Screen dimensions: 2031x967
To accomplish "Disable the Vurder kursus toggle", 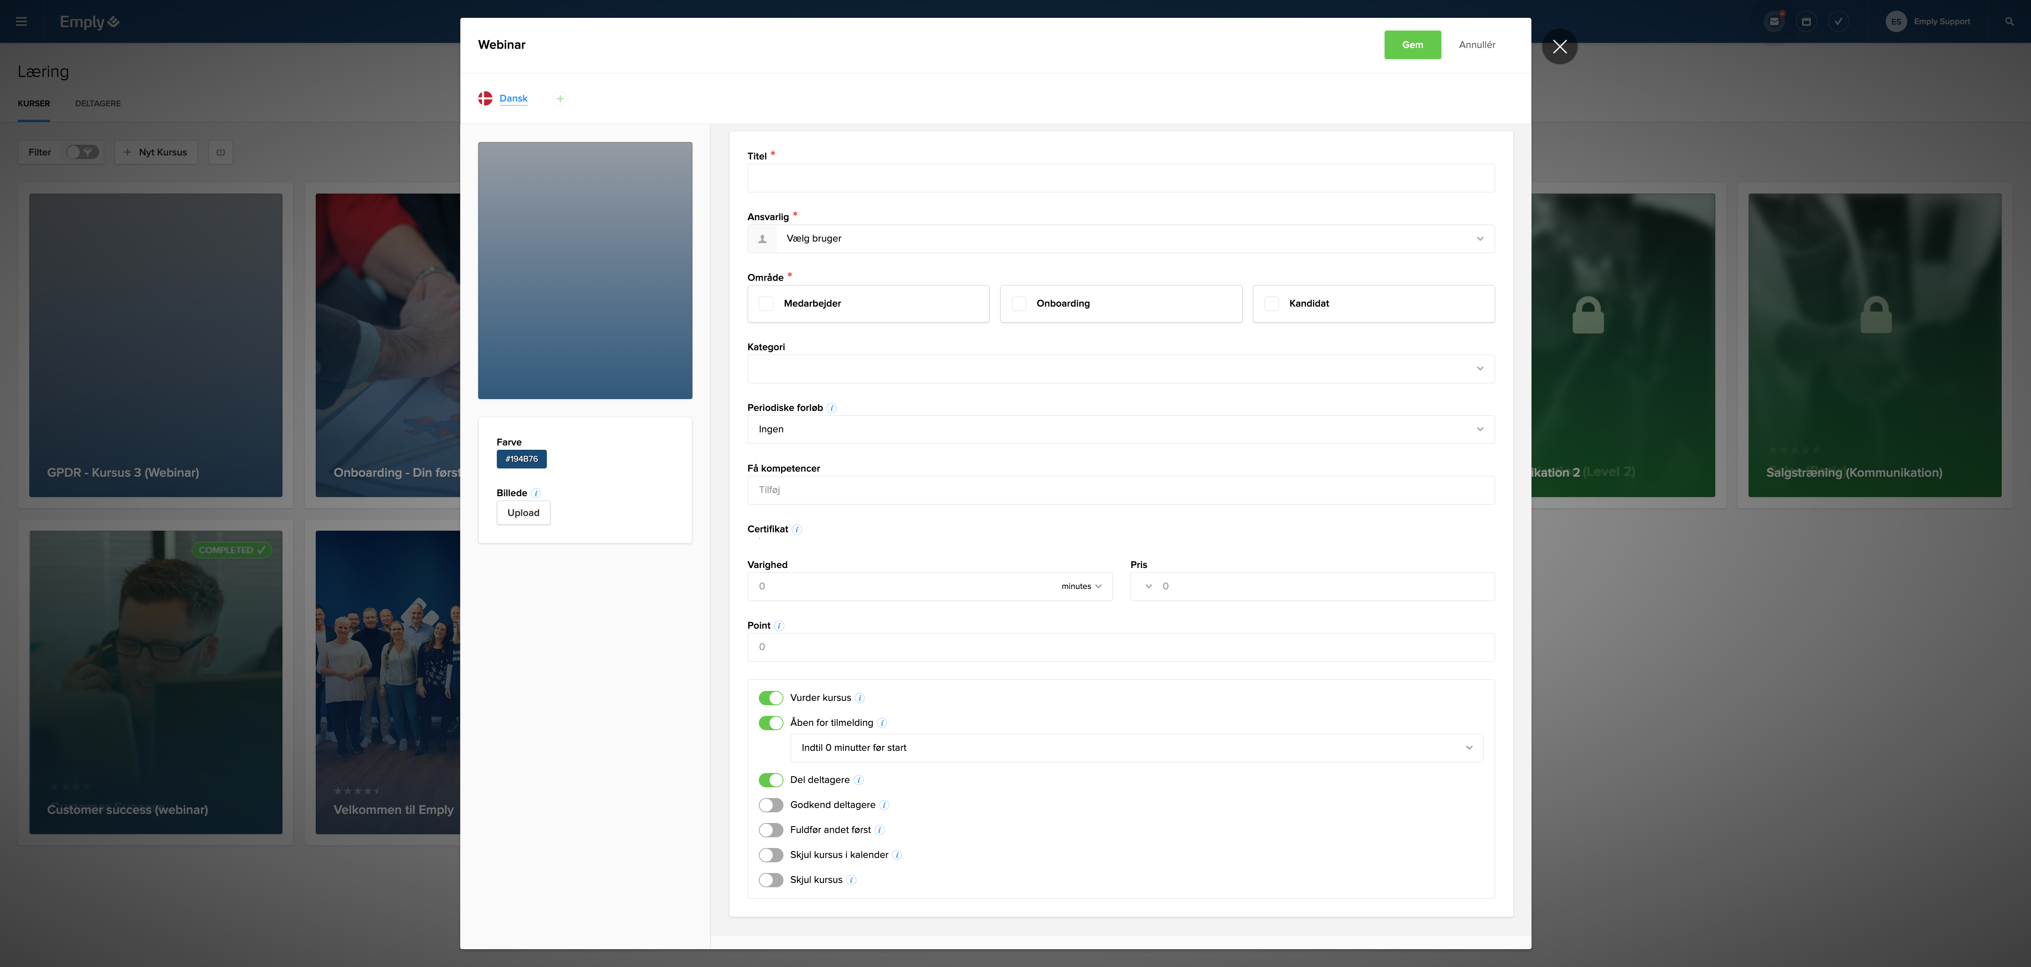I will point(770,698).
